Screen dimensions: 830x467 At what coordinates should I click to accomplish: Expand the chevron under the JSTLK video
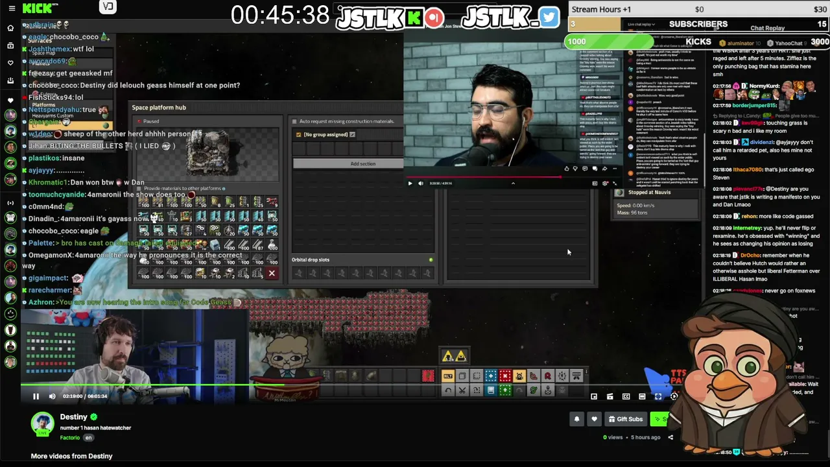coord(513,184)
